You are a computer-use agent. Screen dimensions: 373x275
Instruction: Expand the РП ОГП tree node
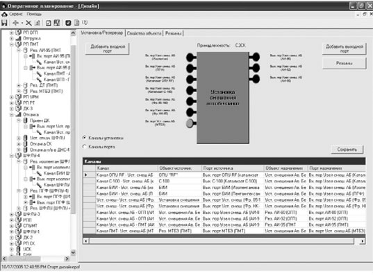11,33
